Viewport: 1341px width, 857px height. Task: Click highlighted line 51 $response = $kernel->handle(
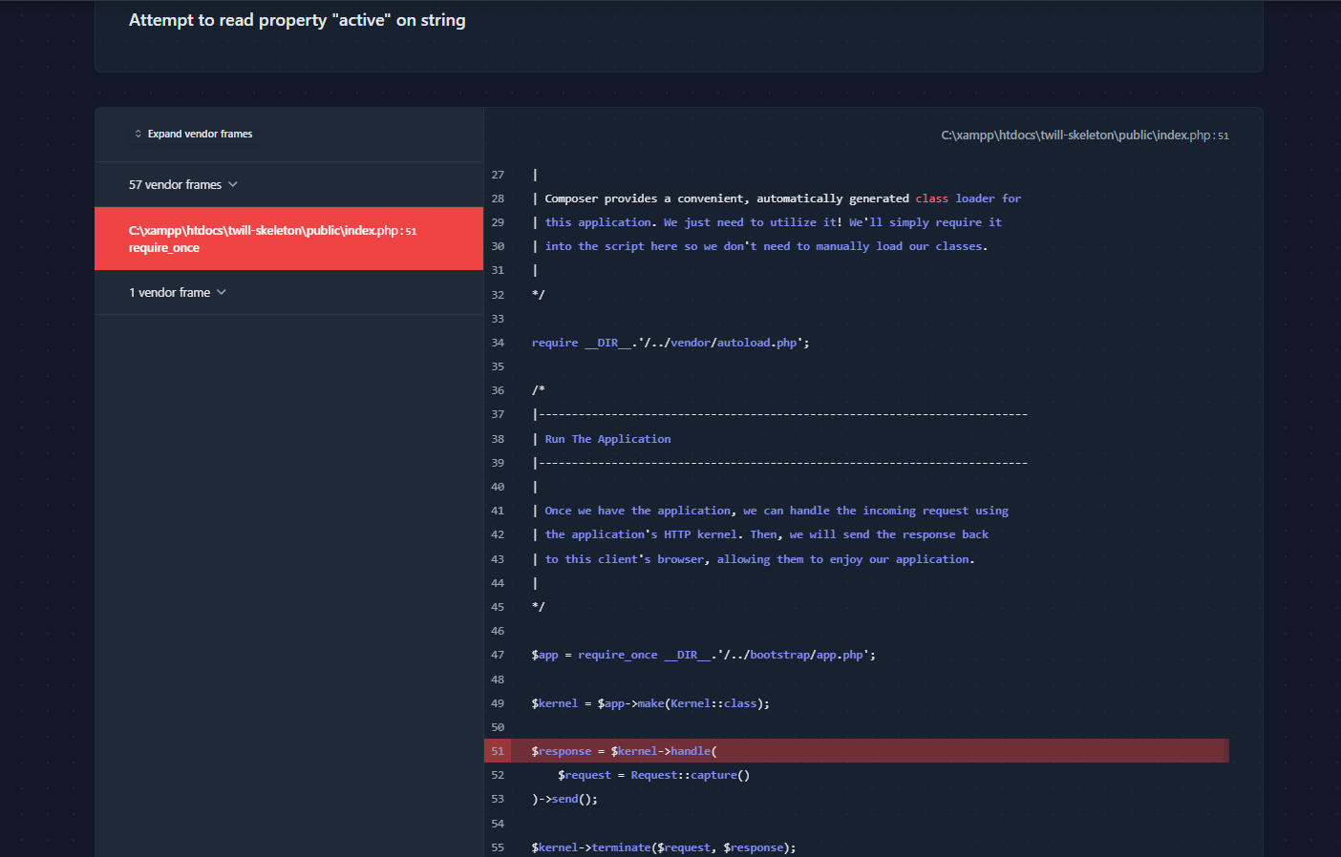pyautogui.click(x=857, y=751)
